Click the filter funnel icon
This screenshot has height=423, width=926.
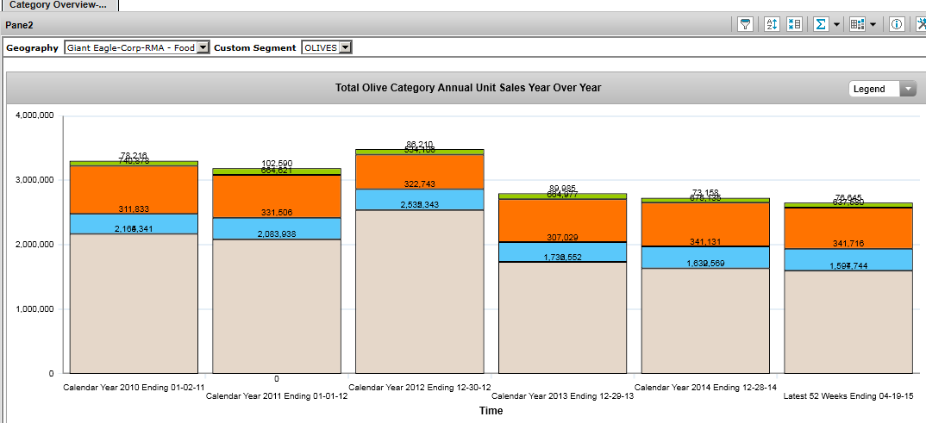[747, 25]
